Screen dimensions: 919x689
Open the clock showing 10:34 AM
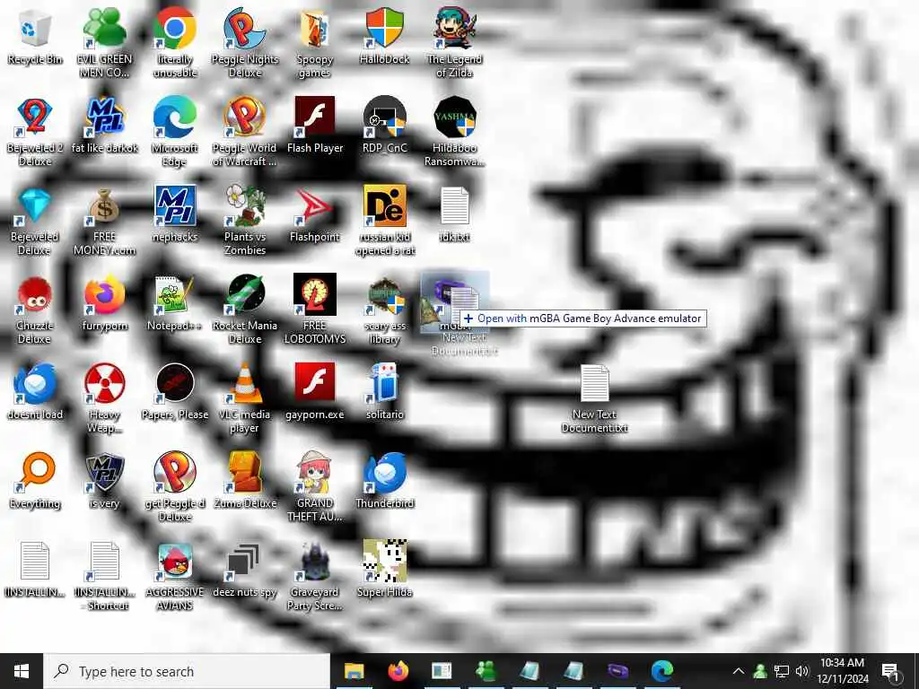842,671
